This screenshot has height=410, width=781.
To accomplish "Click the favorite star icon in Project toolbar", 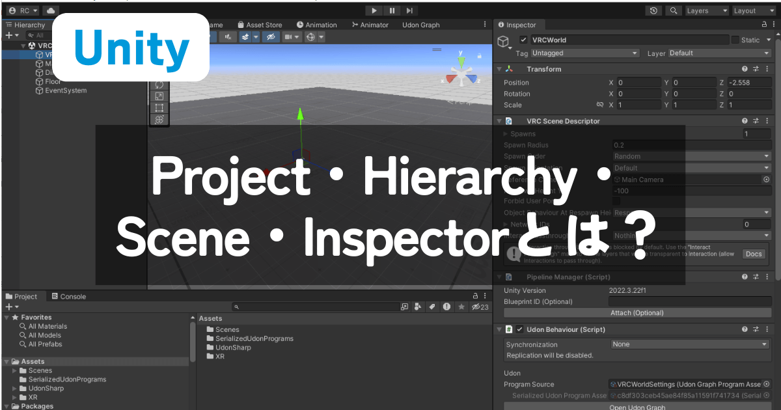I will coord(461,307).
